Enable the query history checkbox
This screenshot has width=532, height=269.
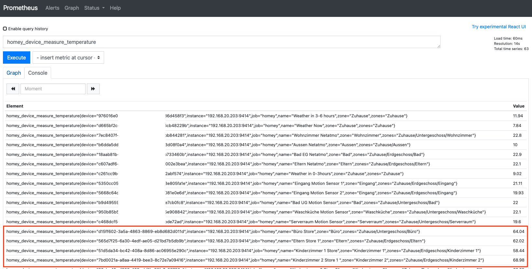(5, 29)
